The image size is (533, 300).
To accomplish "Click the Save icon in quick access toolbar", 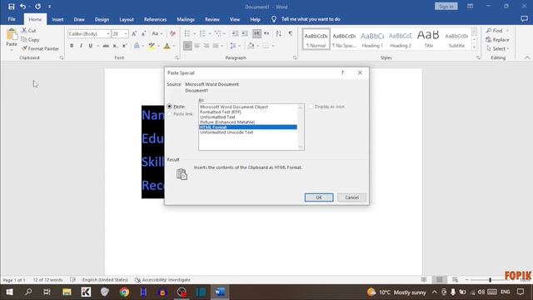I will [11, 7].
